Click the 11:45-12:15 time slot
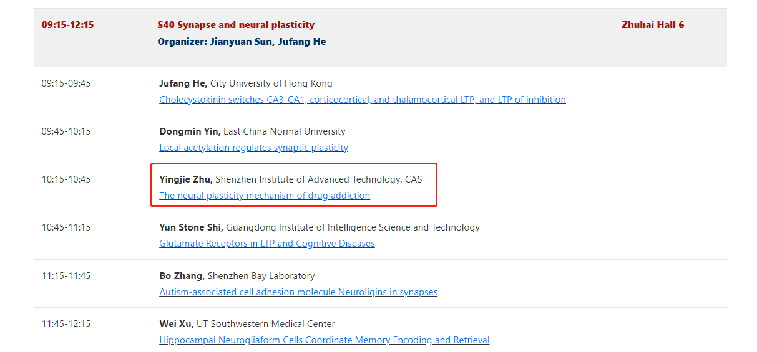 (66, 324)
